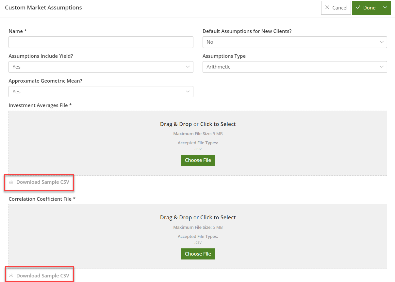The image size is (395, 282).
Task: Click the Done button label
Action: [x=369, y=8]
